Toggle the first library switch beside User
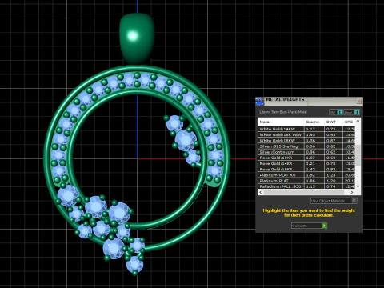This screenshot has height=288, width=384. pos(336,112)
